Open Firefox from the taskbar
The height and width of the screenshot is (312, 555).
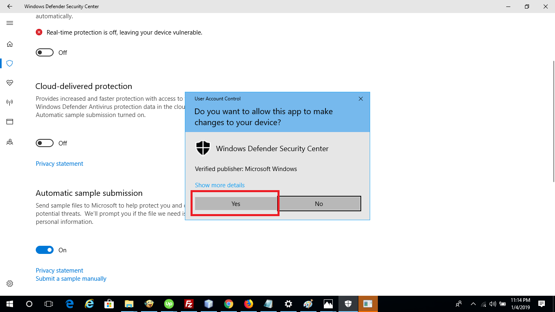(x=248, y=303)
